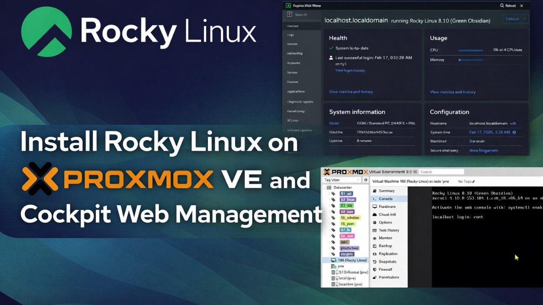Open the Snapshots history icon tab

click(375, 262)
